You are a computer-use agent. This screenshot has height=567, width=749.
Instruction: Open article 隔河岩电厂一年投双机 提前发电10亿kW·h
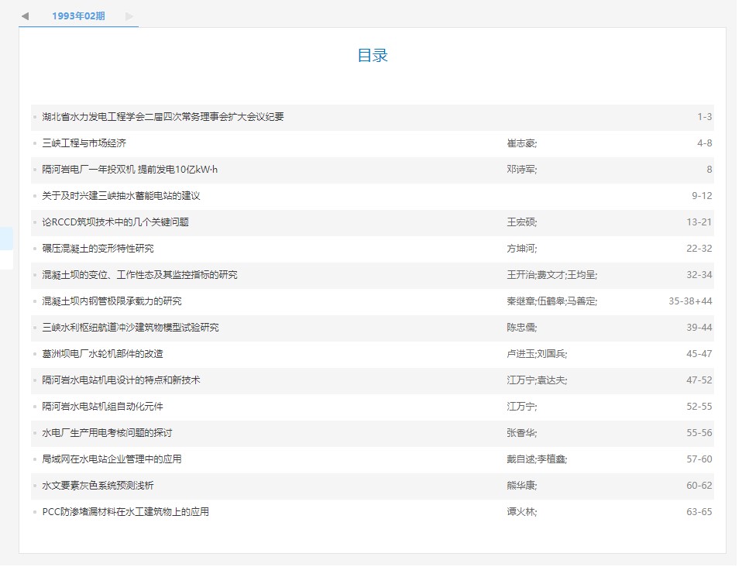click(130, 169)
